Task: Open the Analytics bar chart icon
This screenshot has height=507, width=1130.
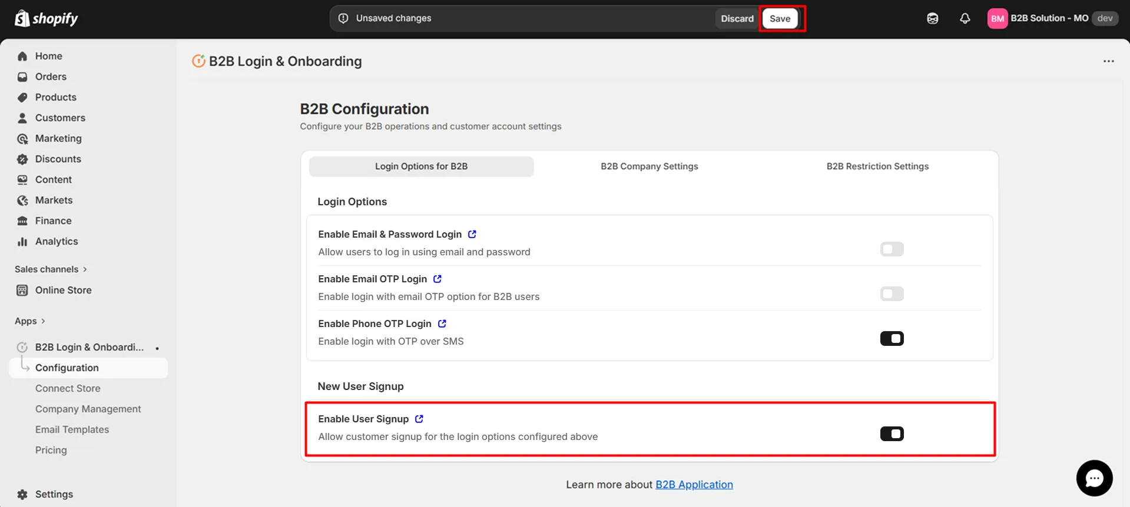Action: click(x=22, y=241)
